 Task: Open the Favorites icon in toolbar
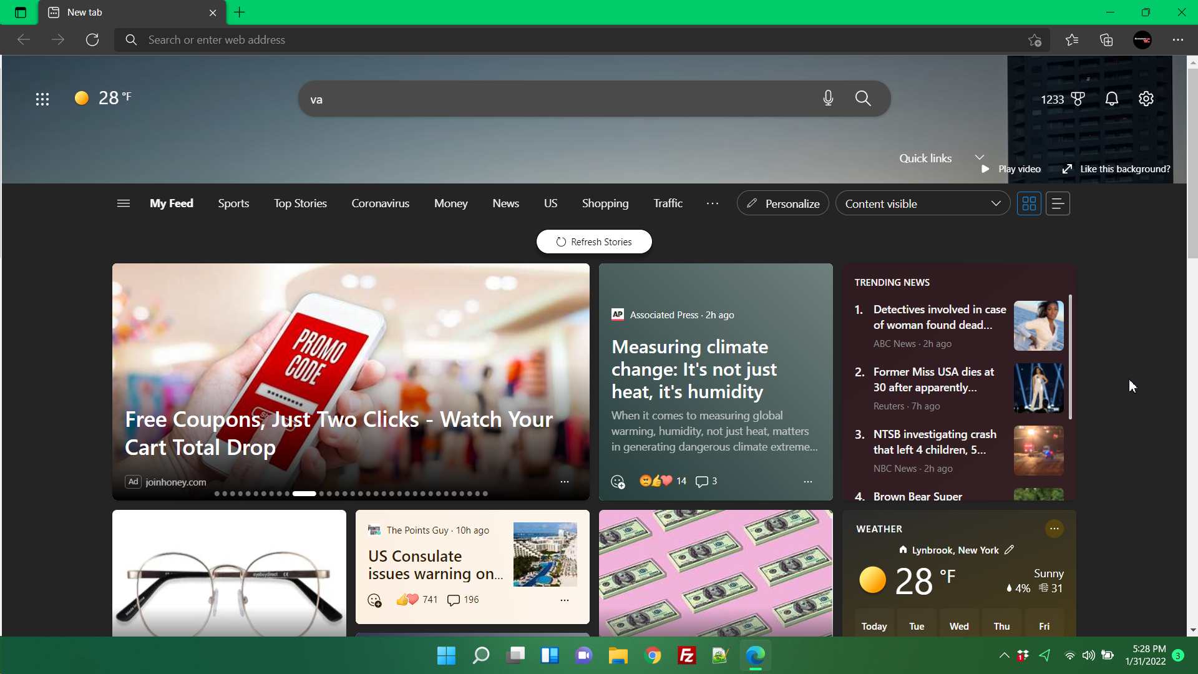click(1074, 39)
